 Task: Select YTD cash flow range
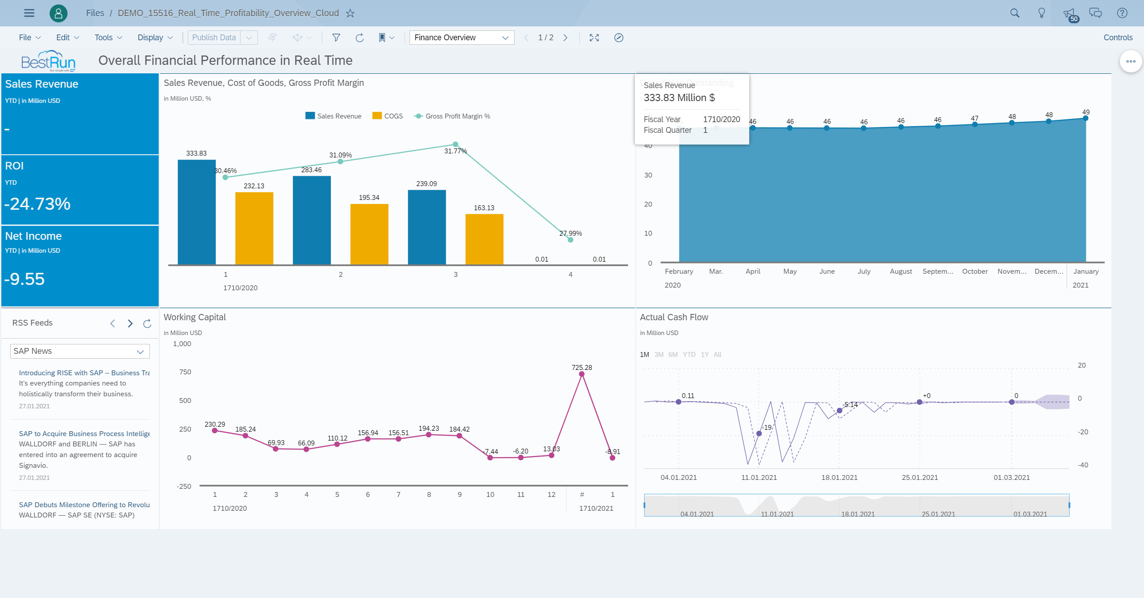[689, 354]
